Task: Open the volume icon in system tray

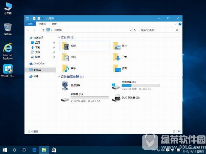Action: click(x=163, y=150)
